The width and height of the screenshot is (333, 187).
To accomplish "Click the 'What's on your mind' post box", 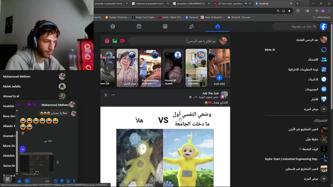I will (173, 41).
